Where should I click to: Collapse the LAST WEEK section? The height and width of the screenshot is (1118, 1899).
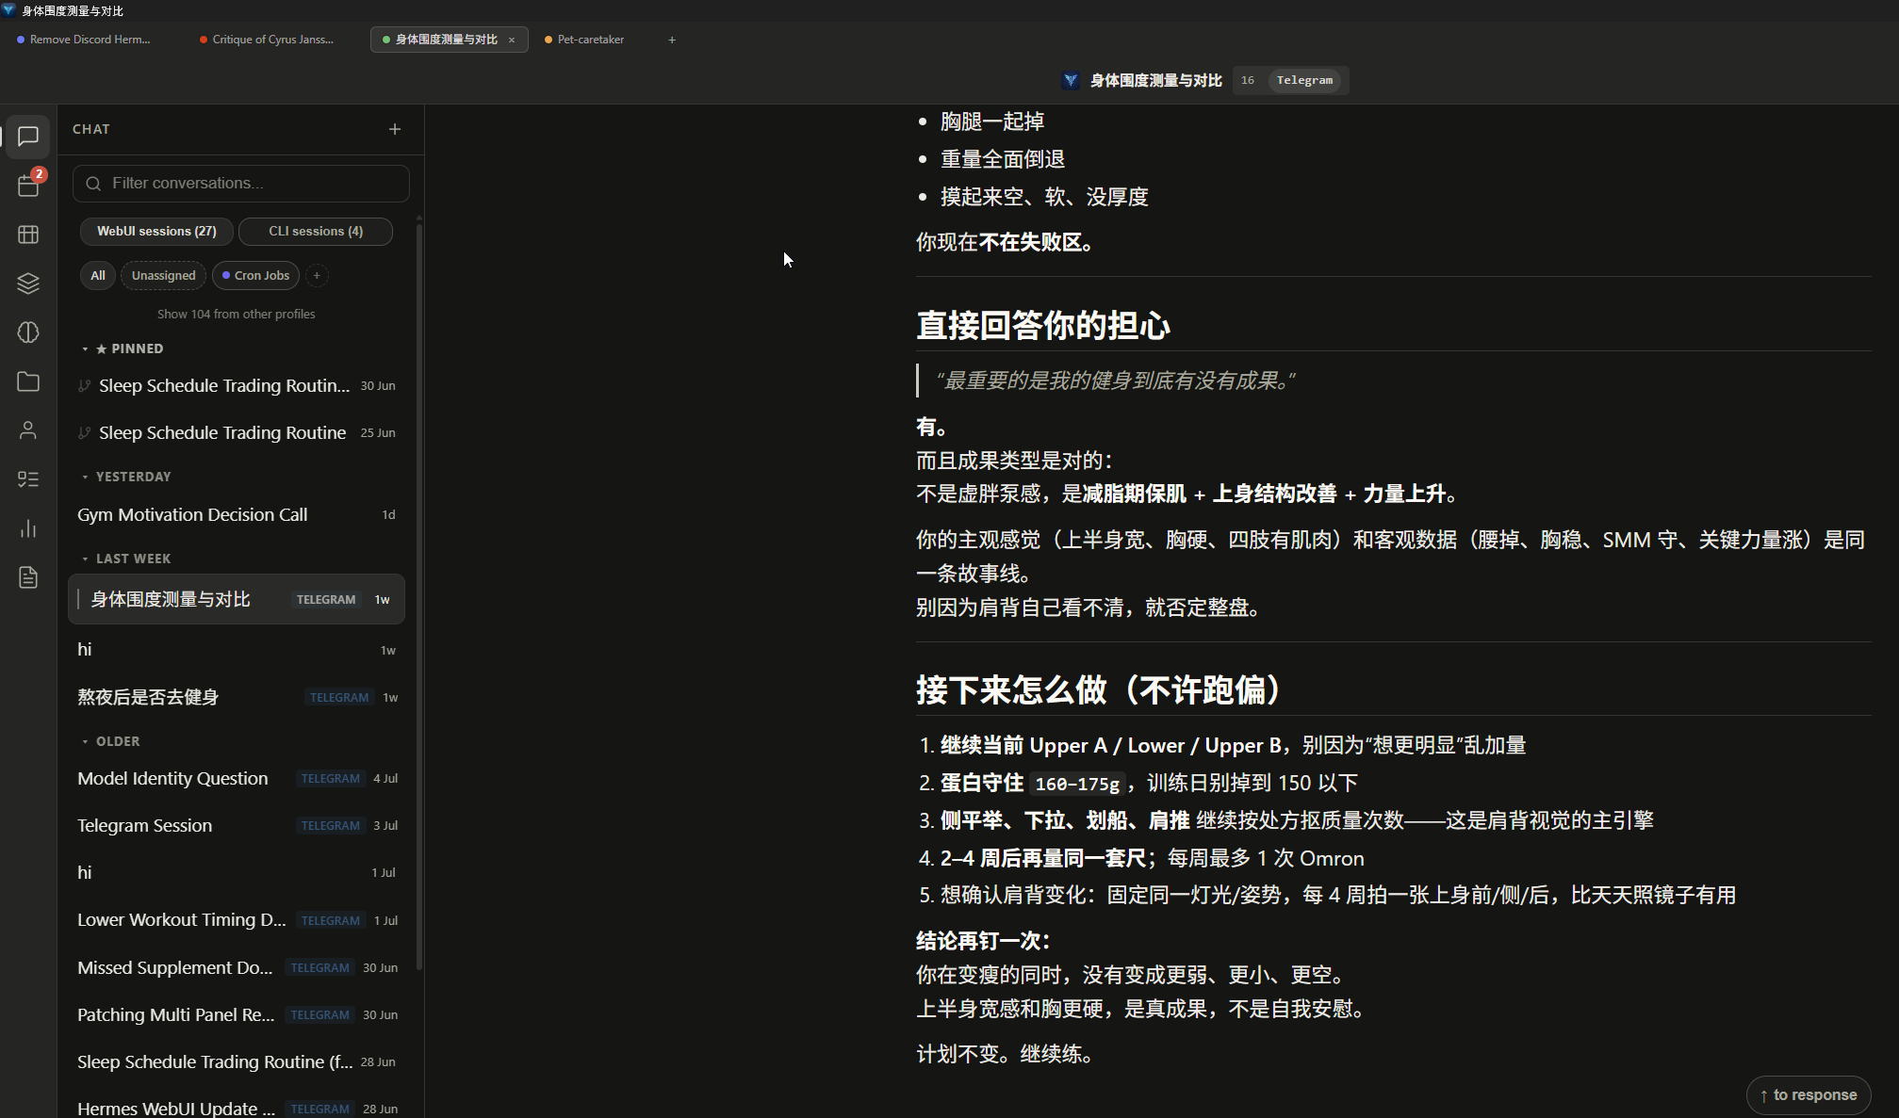[127, 559]
